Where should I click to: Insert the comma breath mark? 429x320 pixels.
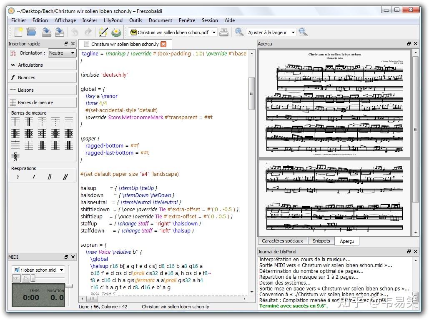point(18,177)
